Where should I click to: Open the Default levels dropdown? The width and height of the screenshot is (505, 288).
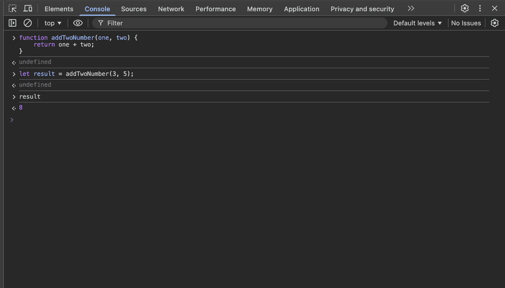coord(417,23)
